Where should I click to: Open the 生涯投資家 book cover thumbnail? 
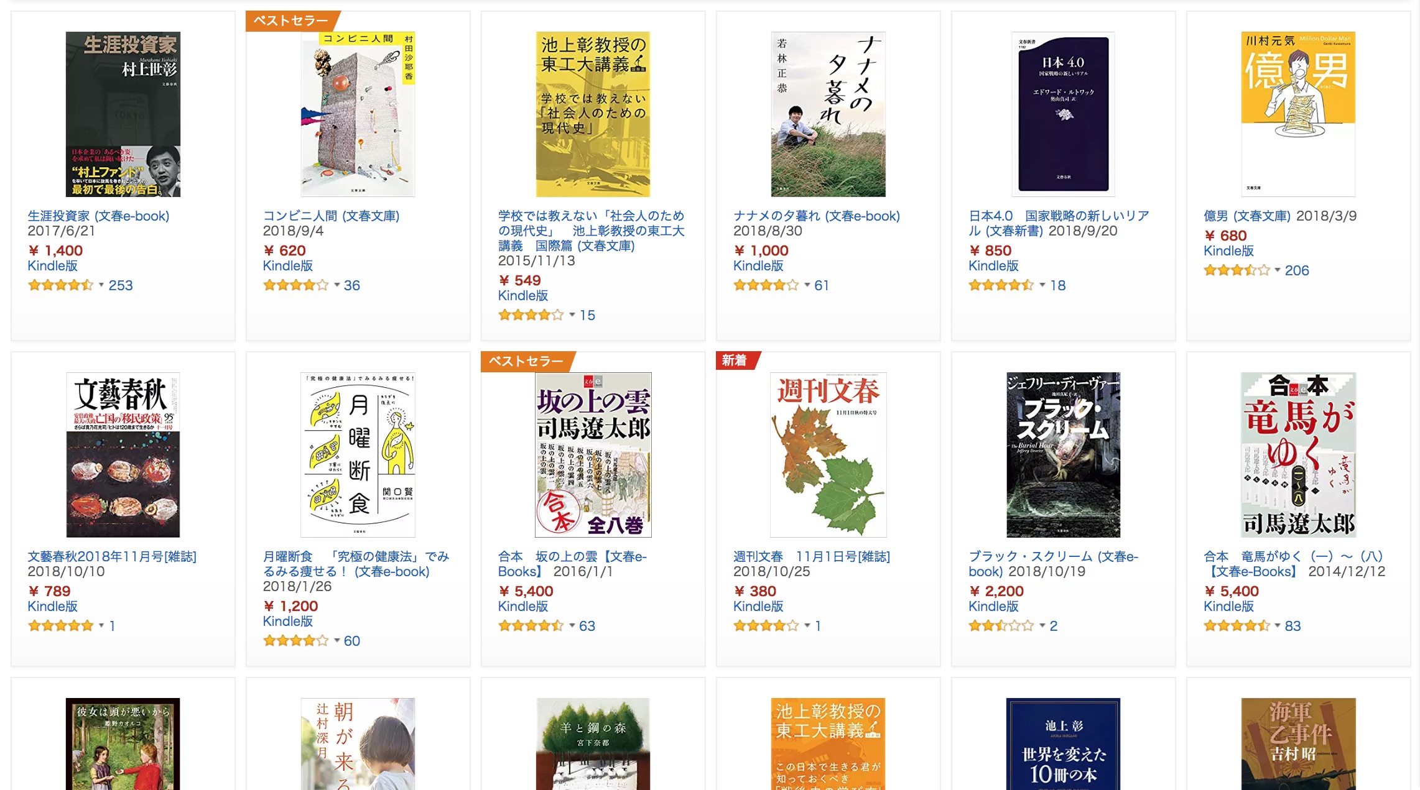pyautogui.click(x=123, y=114)
